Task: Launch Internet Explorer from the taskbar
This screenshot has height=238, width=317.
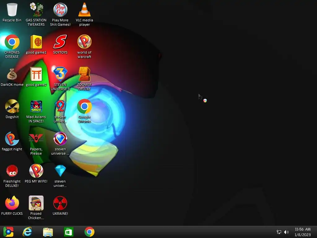Action: 27,232
